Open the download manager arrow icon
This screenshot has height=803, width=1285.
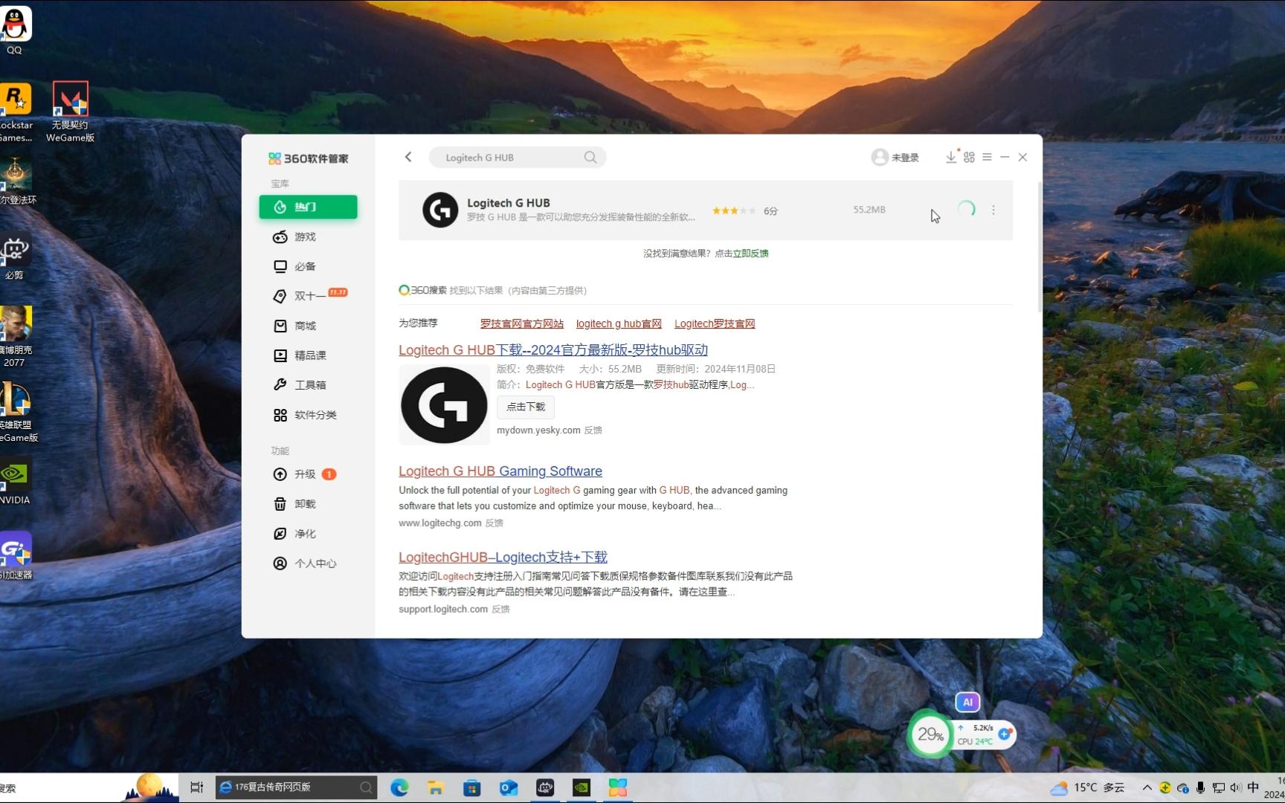coord(950,157)
